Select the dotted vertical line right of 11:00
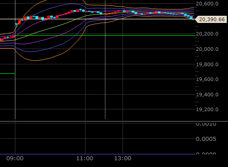 [x=105, y=60]
